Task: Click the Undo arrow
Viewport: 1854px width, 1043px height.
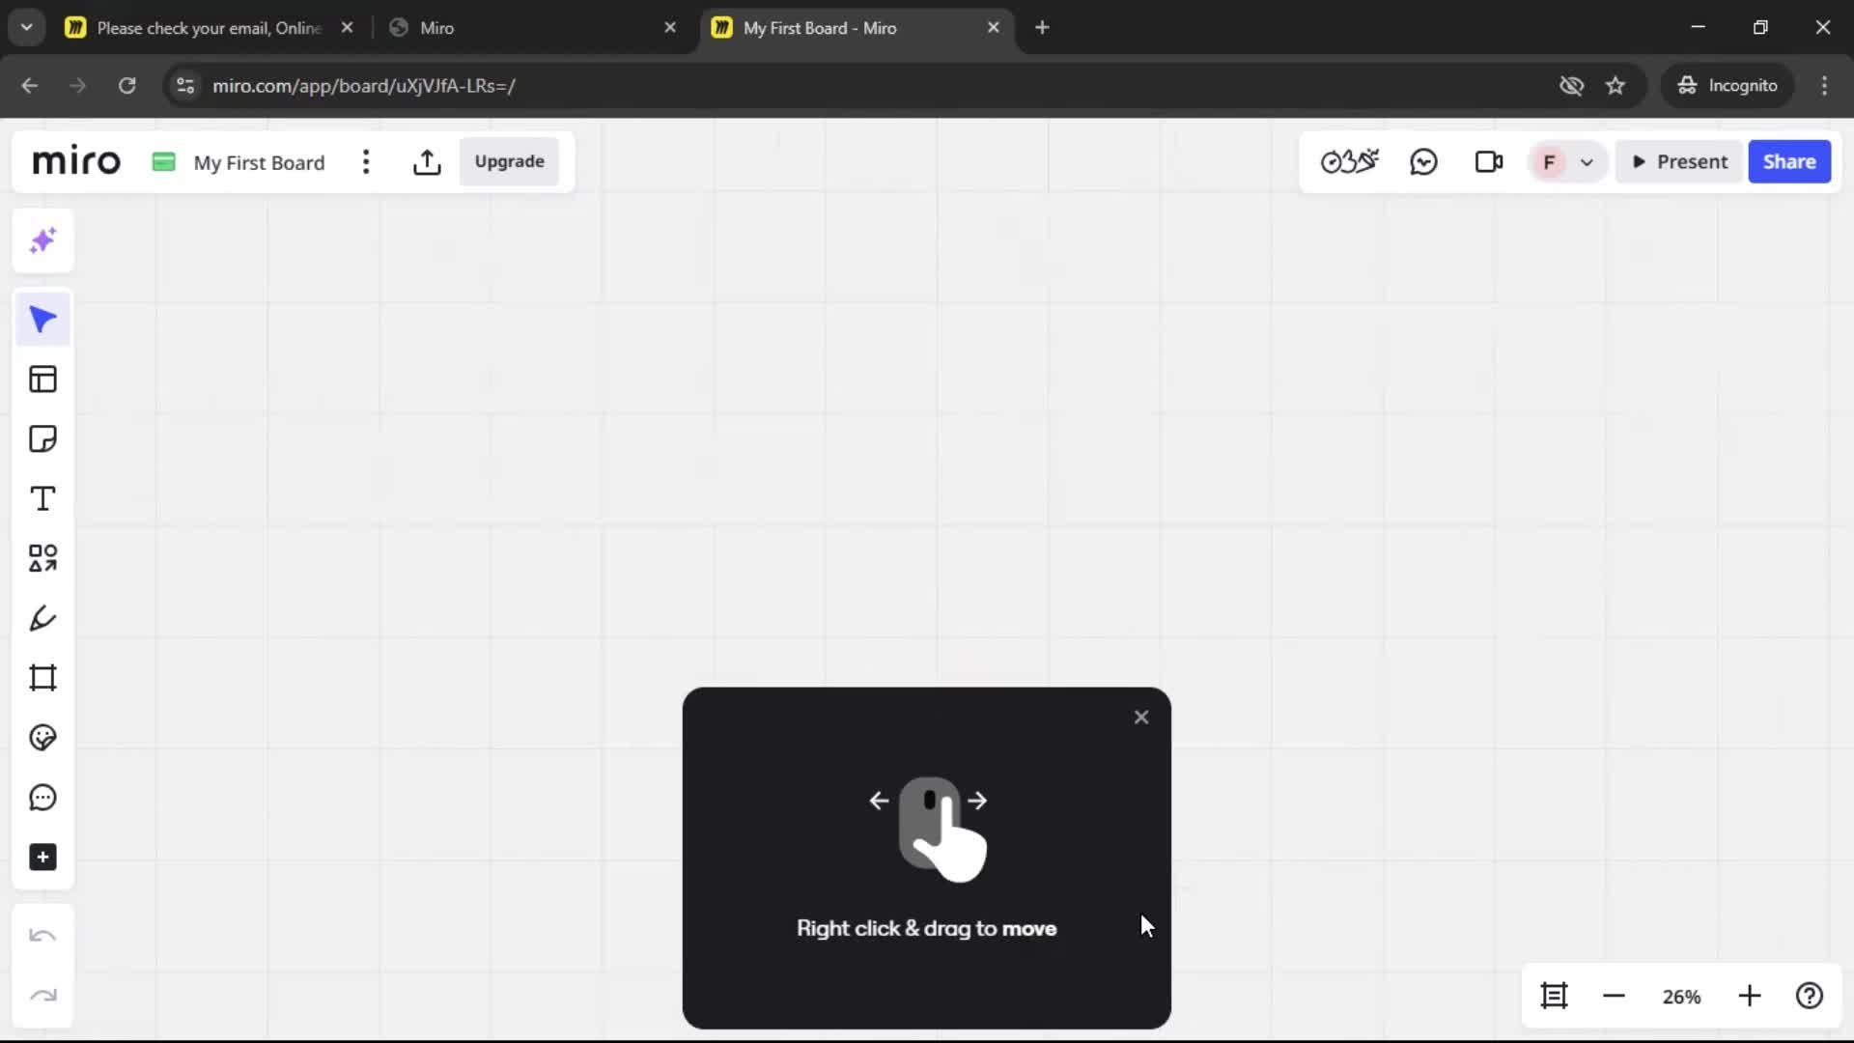Action: [x=42, y=936]
